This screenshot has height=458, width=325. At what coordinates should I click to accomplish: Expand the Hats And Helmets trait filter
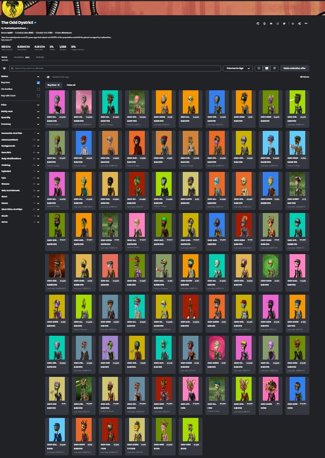20,190
